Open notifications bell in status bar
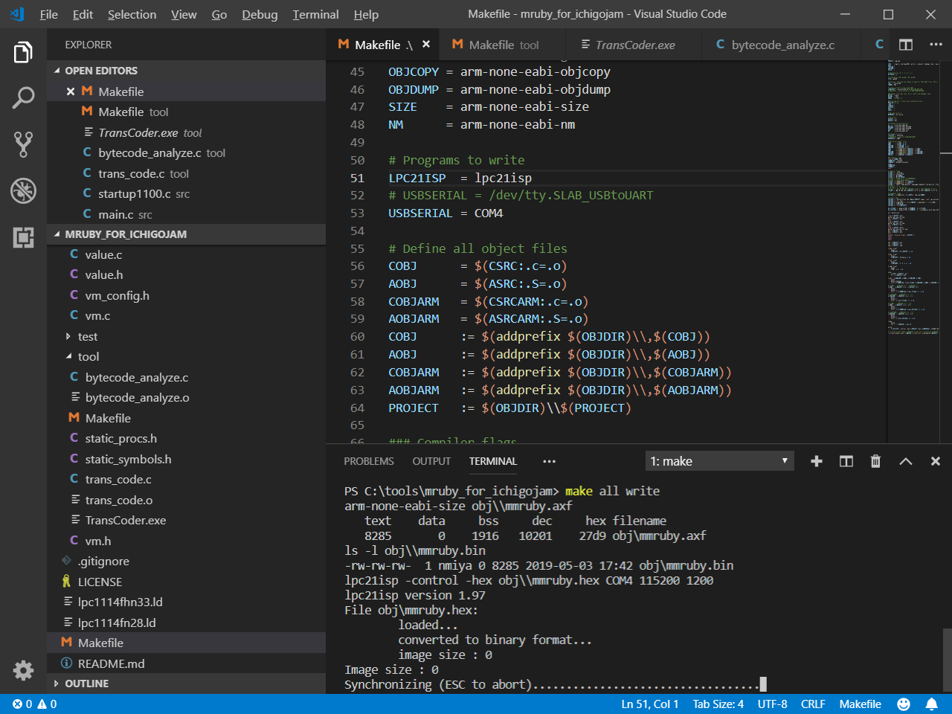The image size is (952, 714). pyautogui.click(x=931, y=704)
